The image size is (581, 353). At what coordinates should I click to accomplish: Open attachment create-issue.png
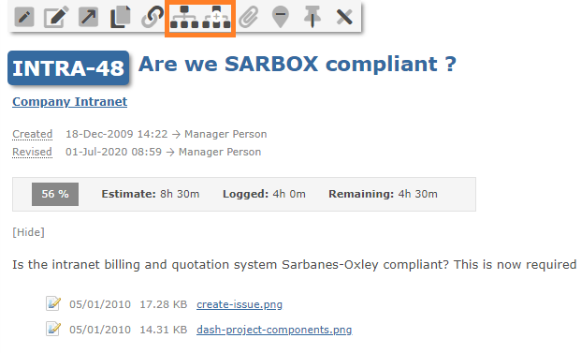point(240,304)
